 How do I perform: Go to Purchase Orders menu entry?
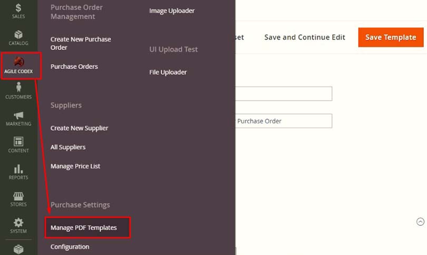point(74,66)
